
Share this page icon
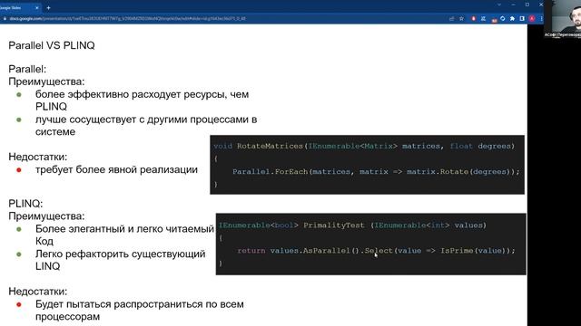(x=451, y=18)
